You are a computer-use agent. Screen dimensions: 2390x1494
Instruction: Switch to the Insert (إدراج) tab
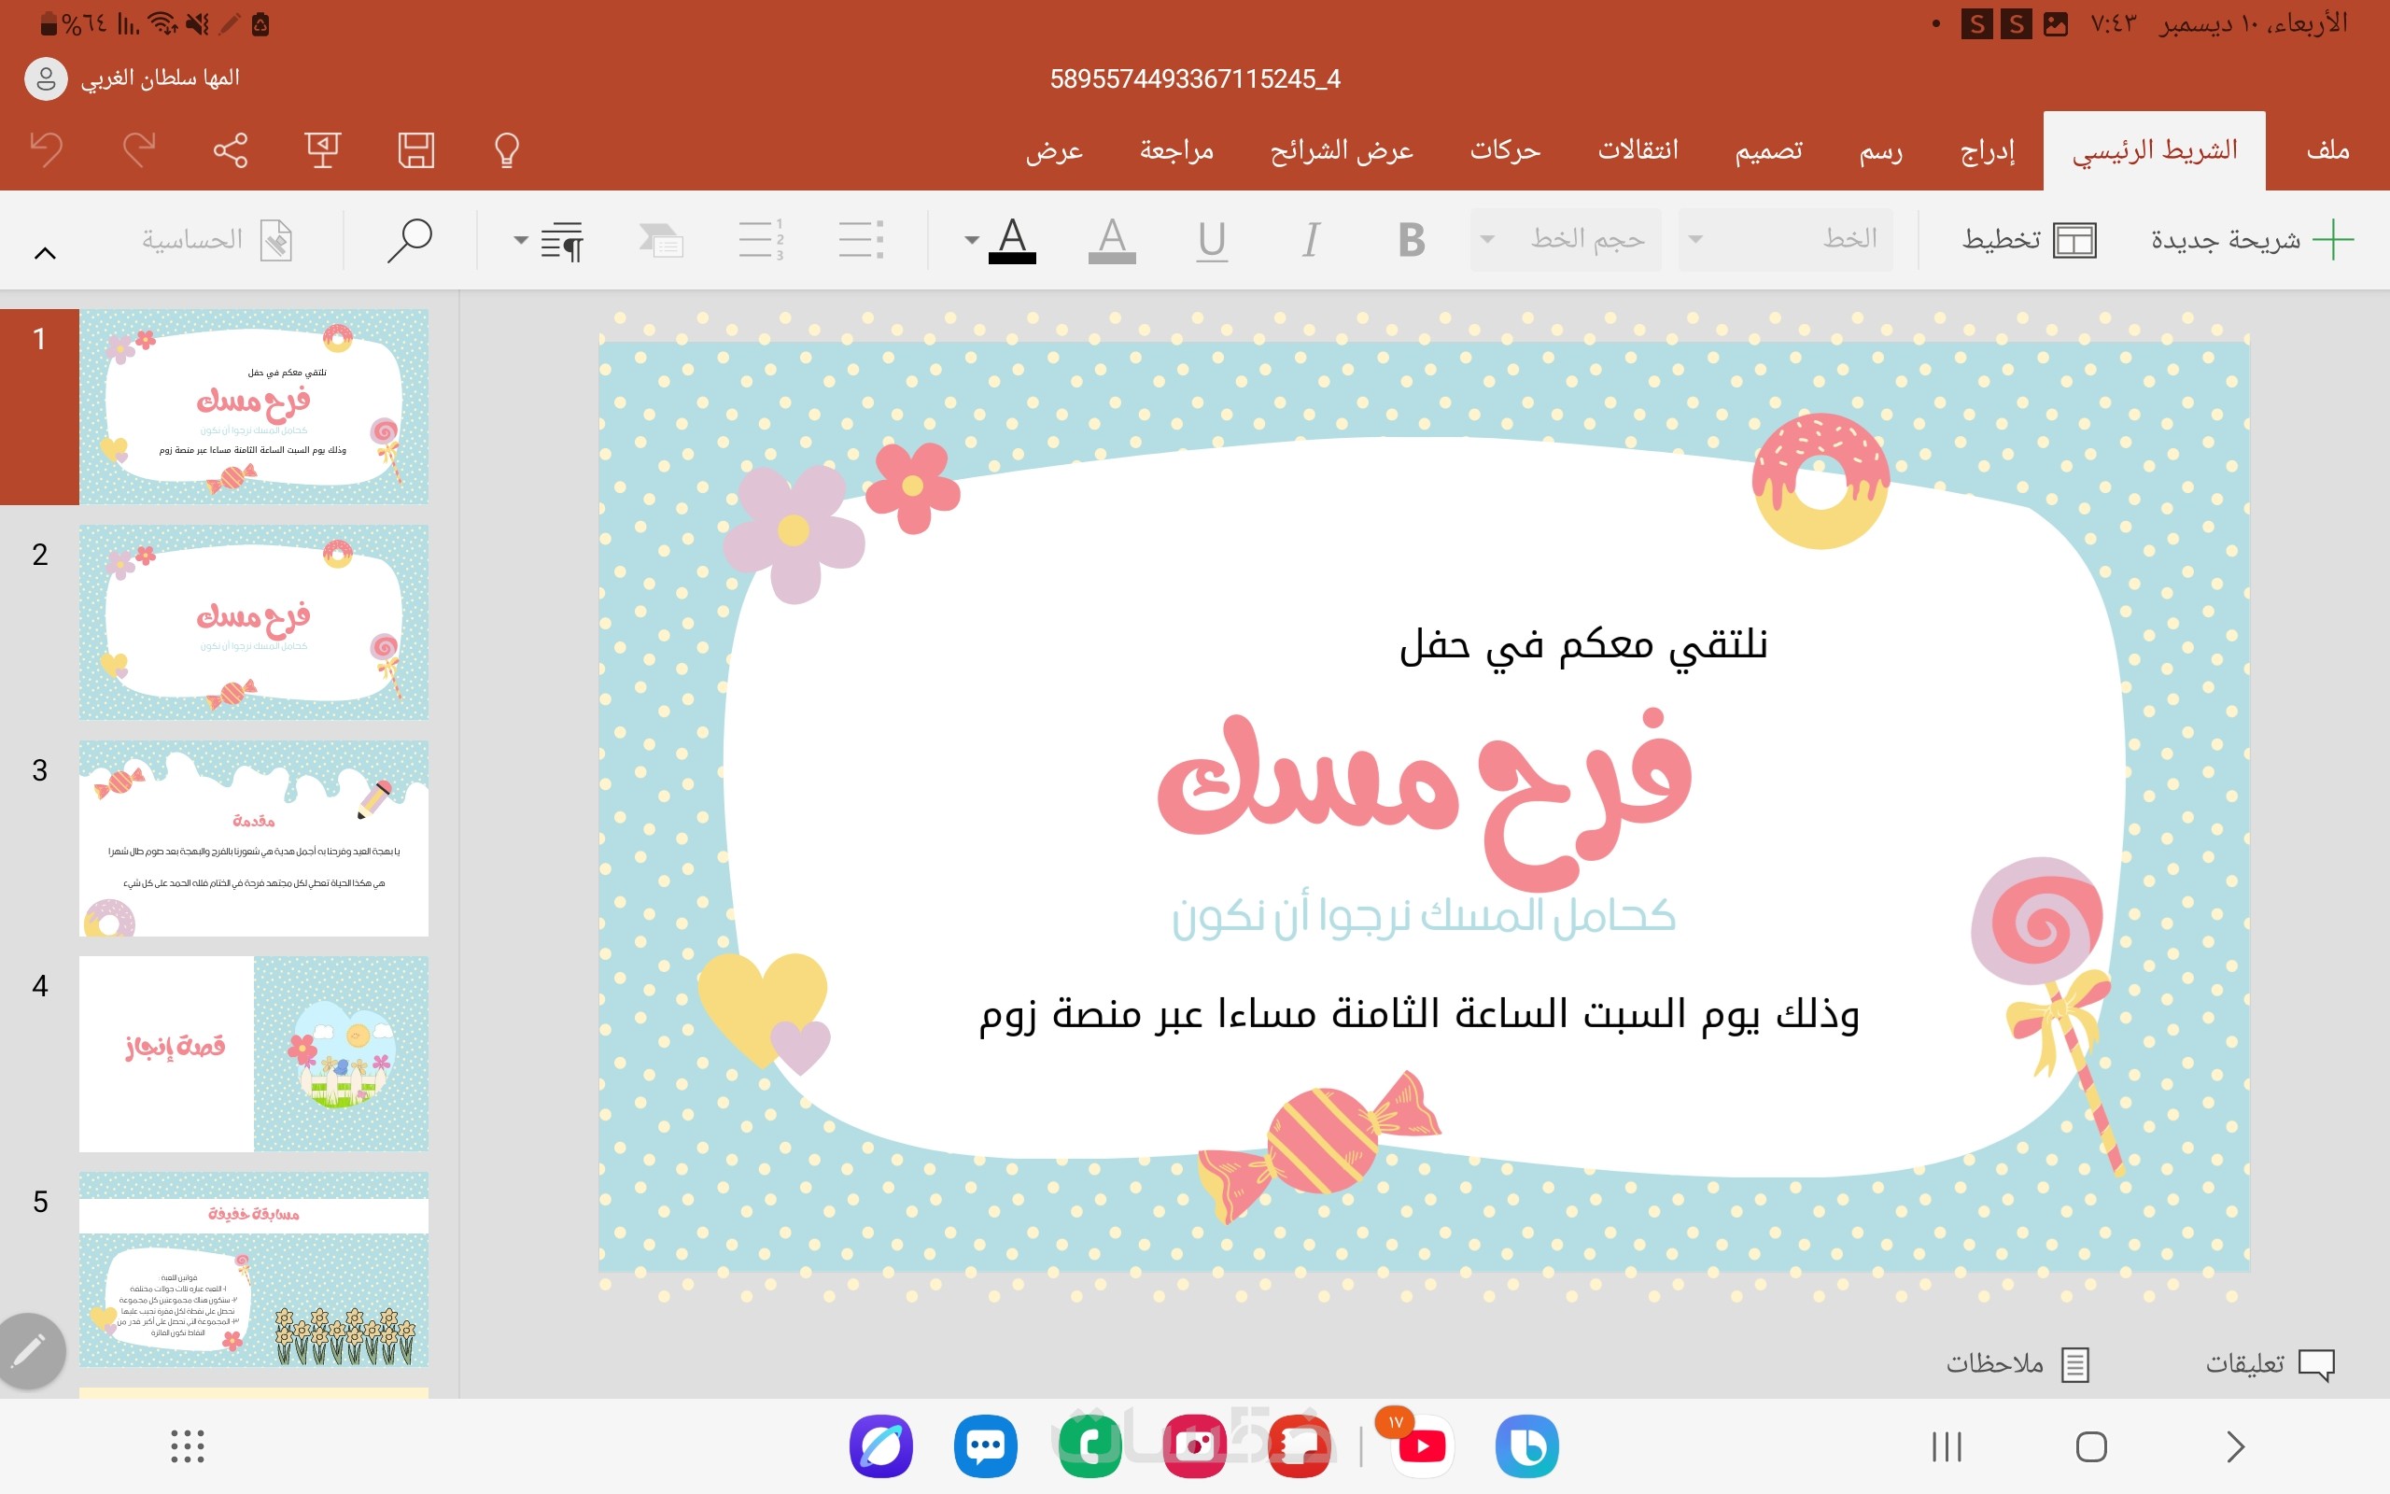point(1987,150)
